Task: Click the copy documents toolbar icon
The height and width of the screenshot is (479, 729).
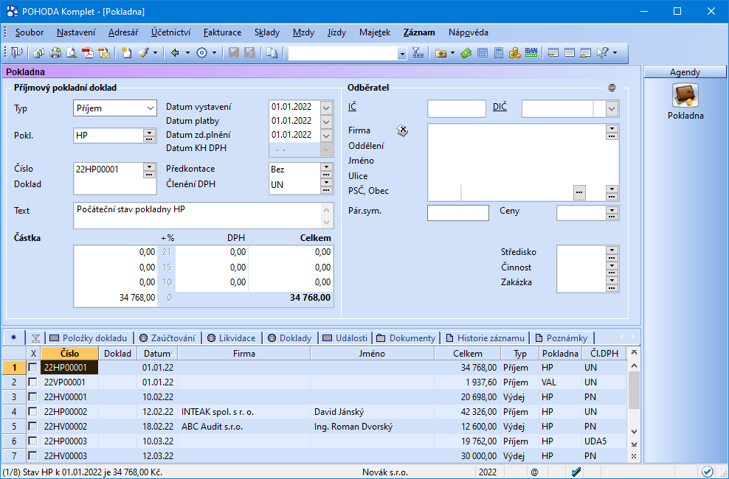Action: [x=38, y=53]
